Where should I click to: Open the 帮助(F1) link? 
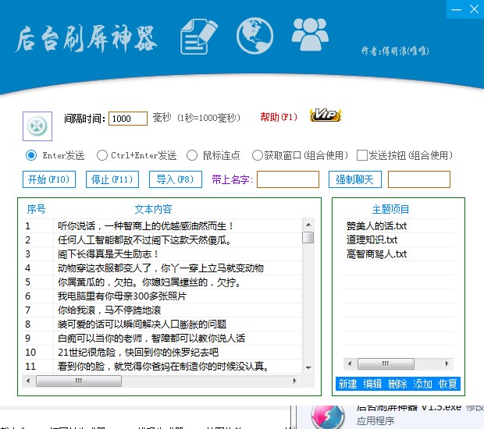(x=279, y=117)
